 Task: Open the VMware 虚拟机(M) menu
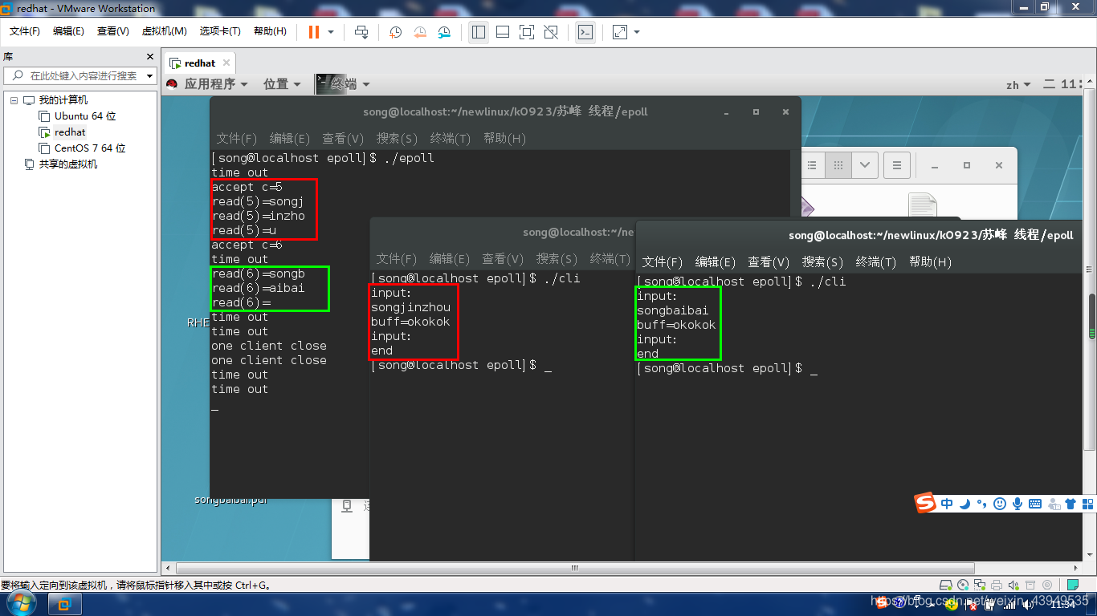click(164, 31)
